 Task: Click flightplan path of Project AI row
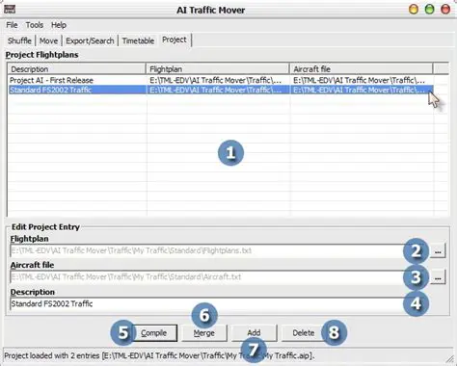(215, 80)
